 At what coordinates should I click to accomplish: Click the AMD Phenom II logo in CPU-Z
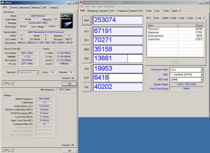[67, 21]
